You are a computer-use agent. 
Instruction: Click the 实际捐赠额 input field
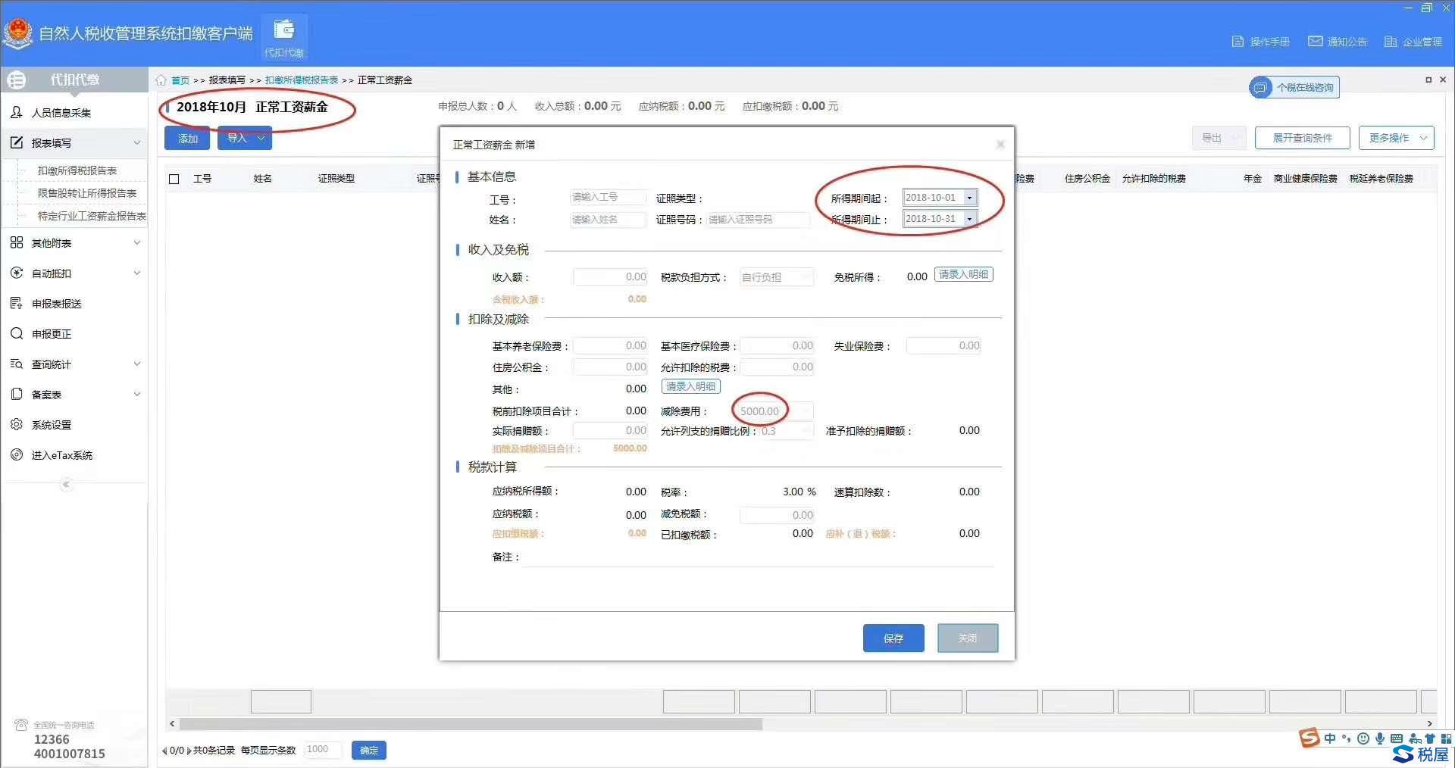tap(610, 431)
